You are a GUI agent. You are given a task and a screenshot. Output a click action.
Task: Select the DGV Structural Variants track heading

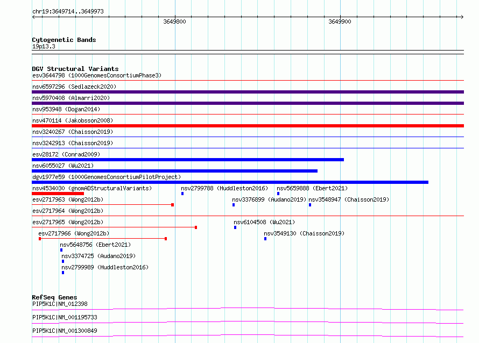75,69
